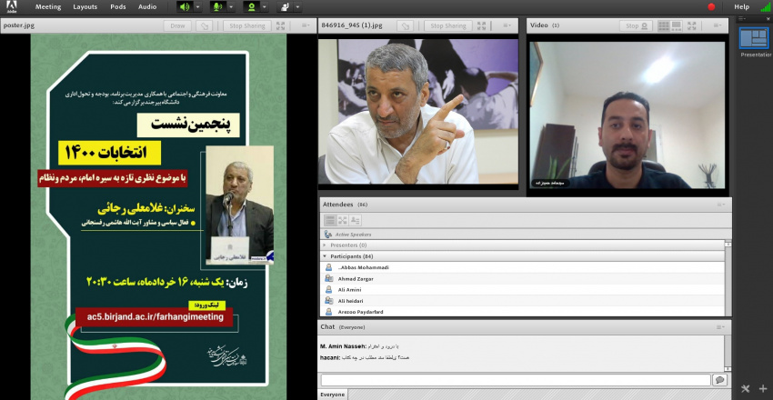
Task: Switch the Video pod to filmstrip layout
Action: (x=676, y=26)
